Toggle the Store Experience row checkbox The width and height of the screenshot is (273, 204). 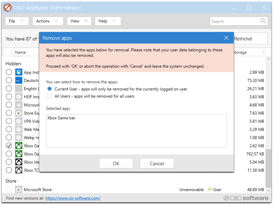[9, 113]
